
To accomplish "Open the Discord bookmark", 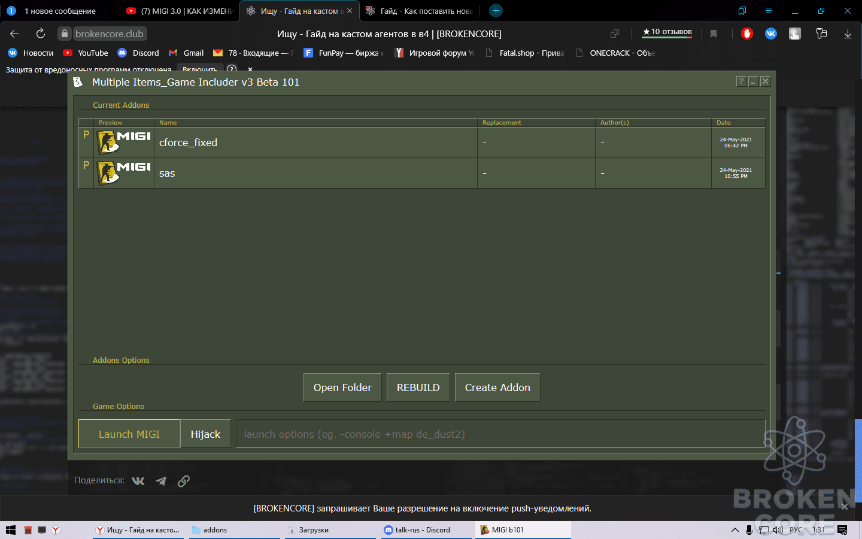I will [x=138, y=53].
